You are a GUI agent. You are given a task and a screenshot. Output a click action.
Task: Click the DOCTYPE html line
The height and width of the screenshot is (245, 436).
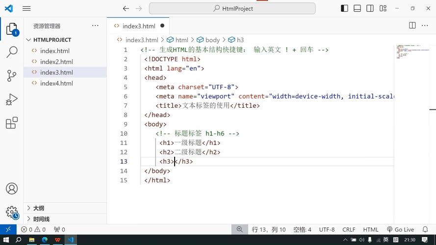(172, 59)
